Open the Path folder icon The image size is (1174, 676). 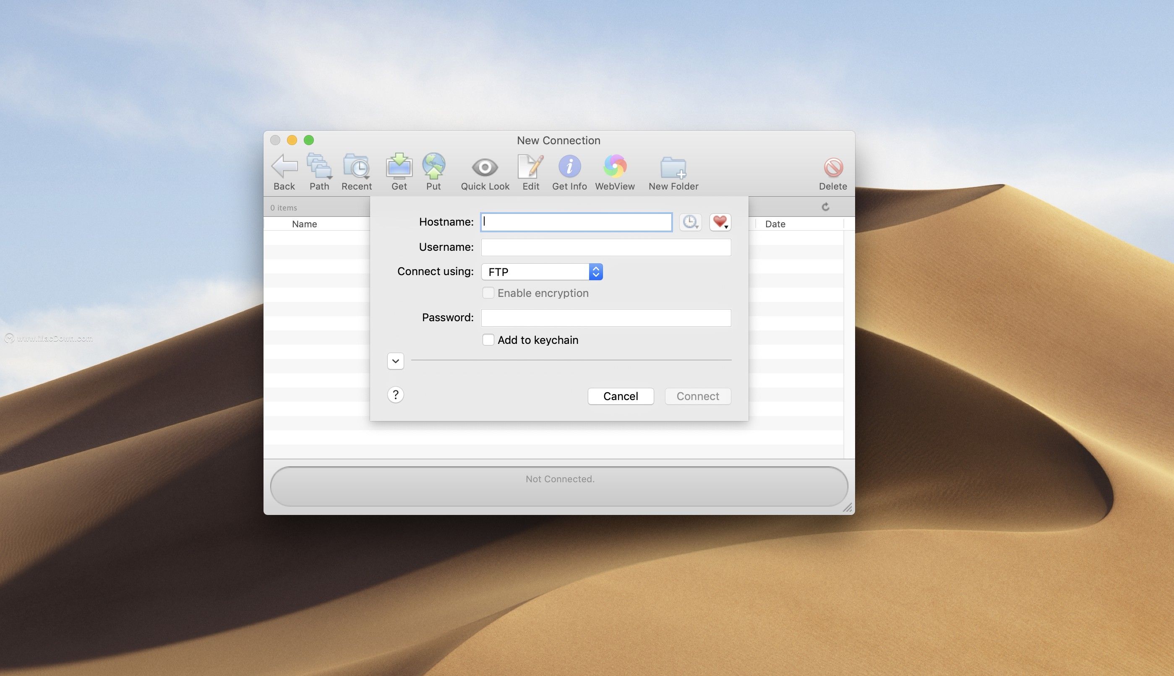318,166
